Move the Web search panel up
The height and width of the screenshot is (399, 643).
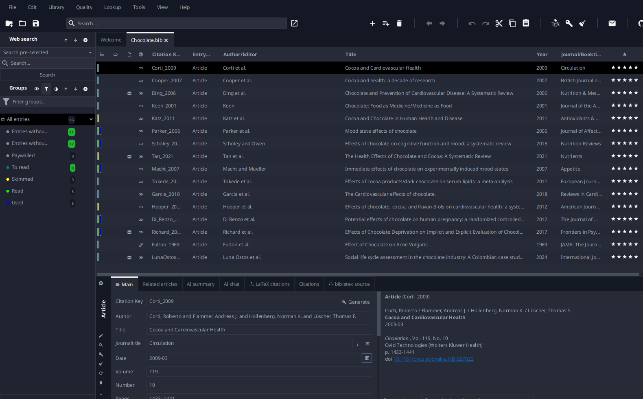coord(66,40)
